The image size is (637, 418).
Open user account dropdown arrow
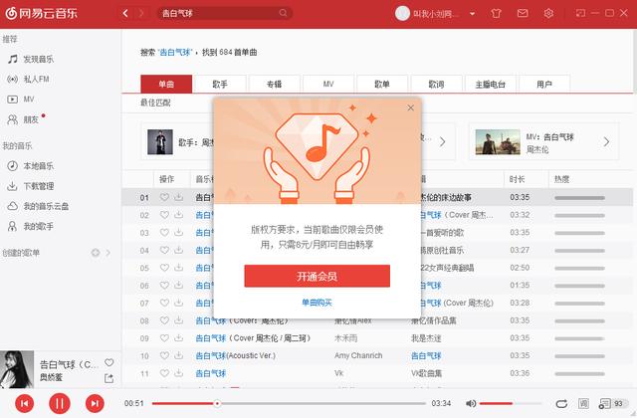tap(472, 13)
